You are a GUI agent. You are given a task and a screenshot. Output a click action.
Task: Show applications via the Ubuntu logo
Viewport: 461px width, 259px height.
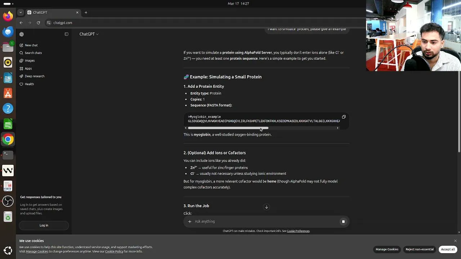tap(8, 250)
